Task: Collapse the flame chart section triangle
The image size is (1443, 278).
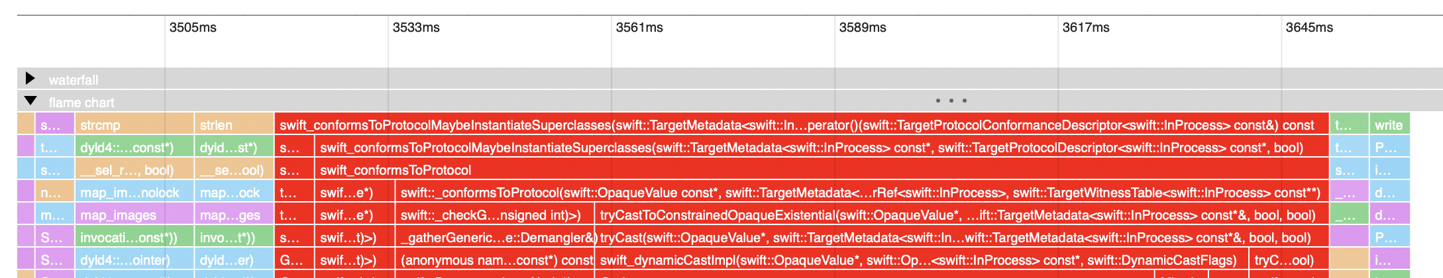Action: (x=30, y=101)
